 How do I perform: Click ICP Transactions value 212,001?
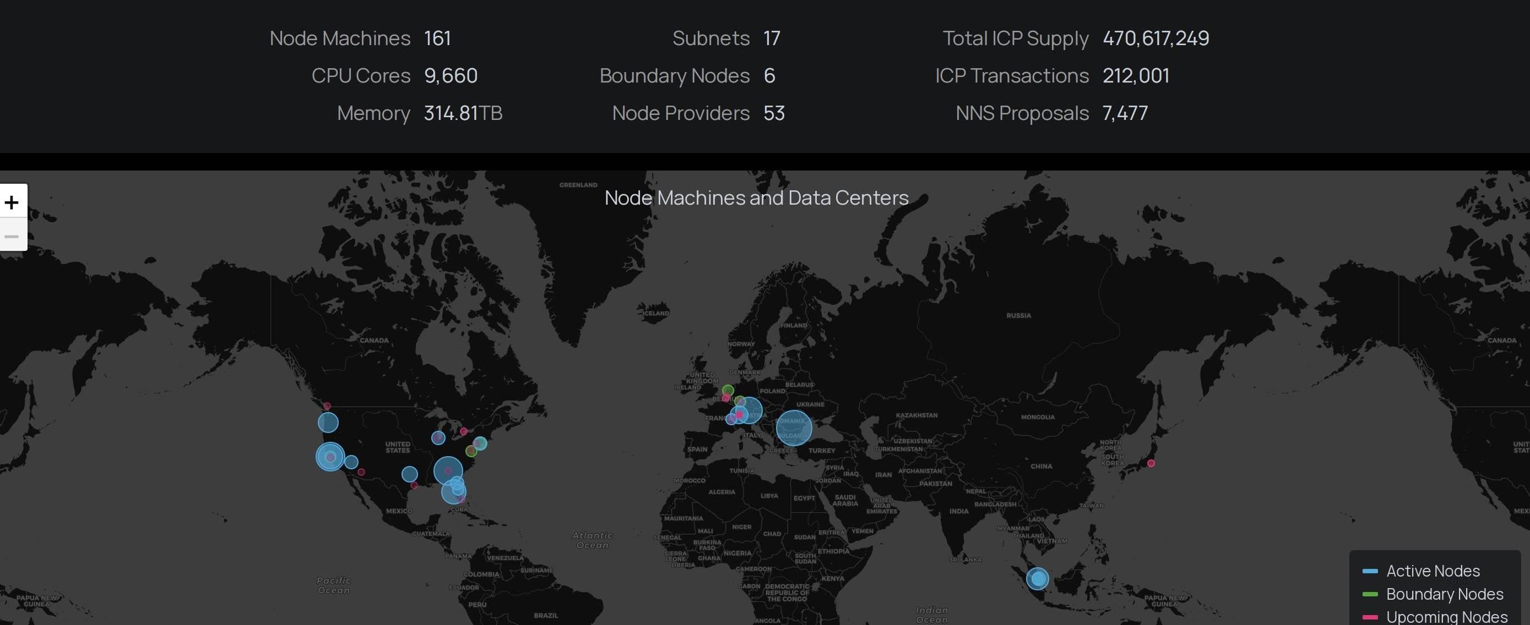point(1136,75)
